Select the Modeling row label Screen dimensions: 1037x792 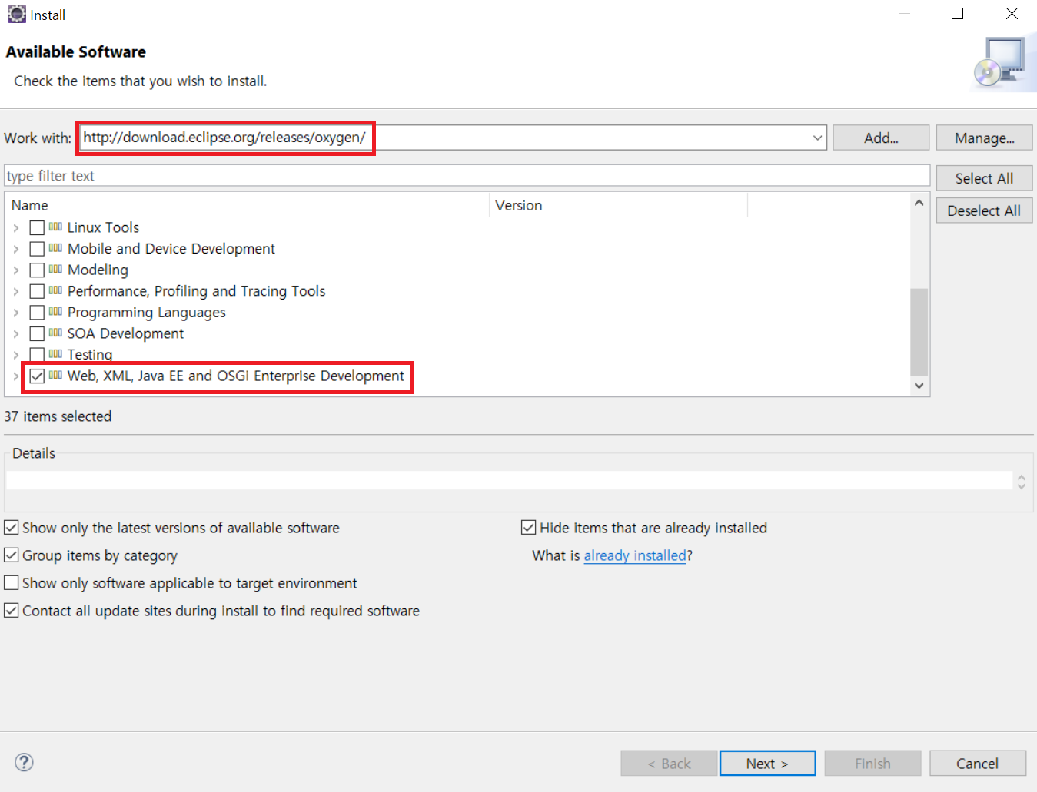point(98,270)
